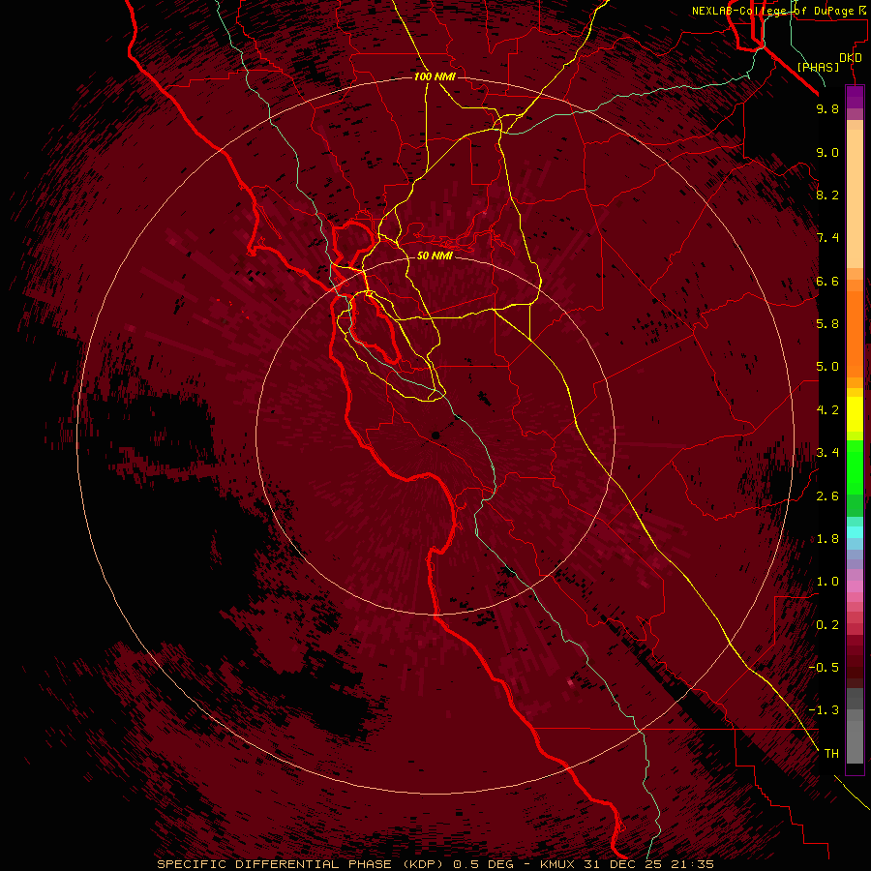Click the "TH" threshold label on the scale
This screenshot has height=871, width=871.
click(x=831, y=754)
